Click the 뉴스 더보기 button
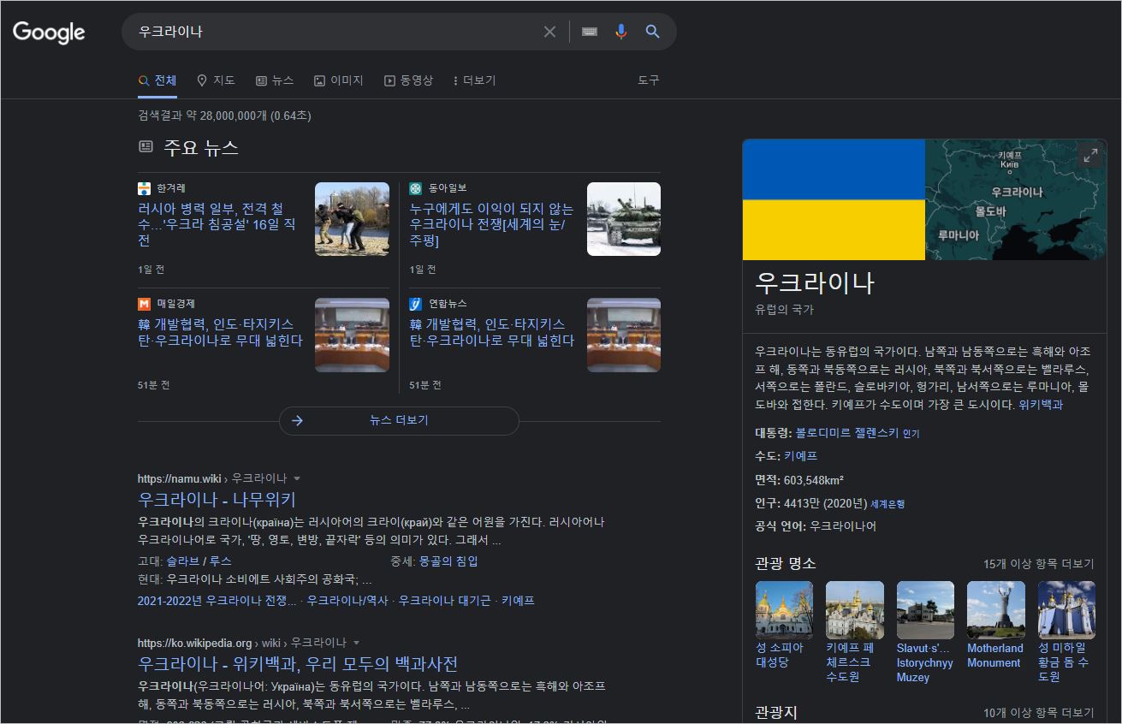 coord(399,420)
